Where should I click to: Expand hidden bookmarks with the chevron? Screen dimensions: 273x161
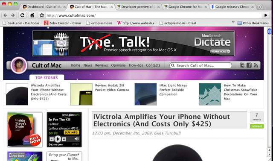click(233, 22)
